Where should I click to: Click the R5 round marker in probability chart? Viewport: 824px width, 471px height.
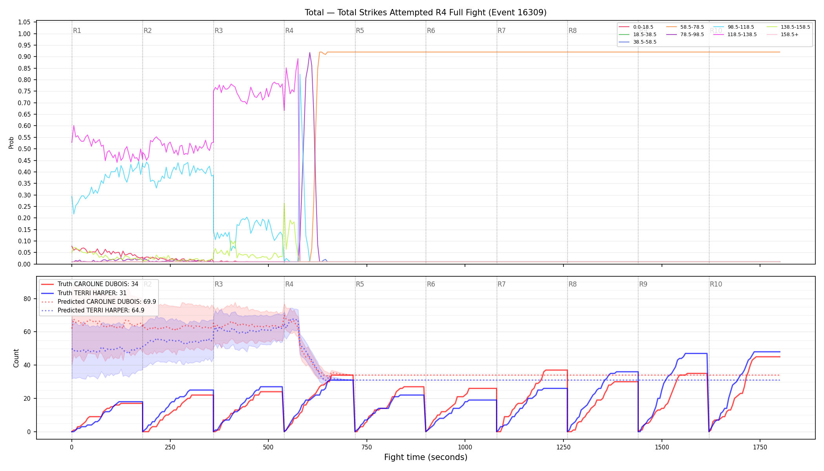click(360, 31)
